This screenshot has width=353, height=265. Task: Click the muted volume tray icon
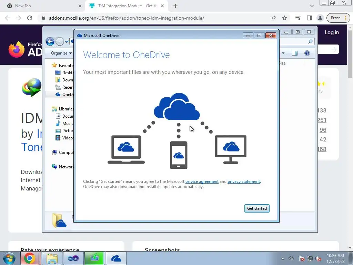coord(318,258)
